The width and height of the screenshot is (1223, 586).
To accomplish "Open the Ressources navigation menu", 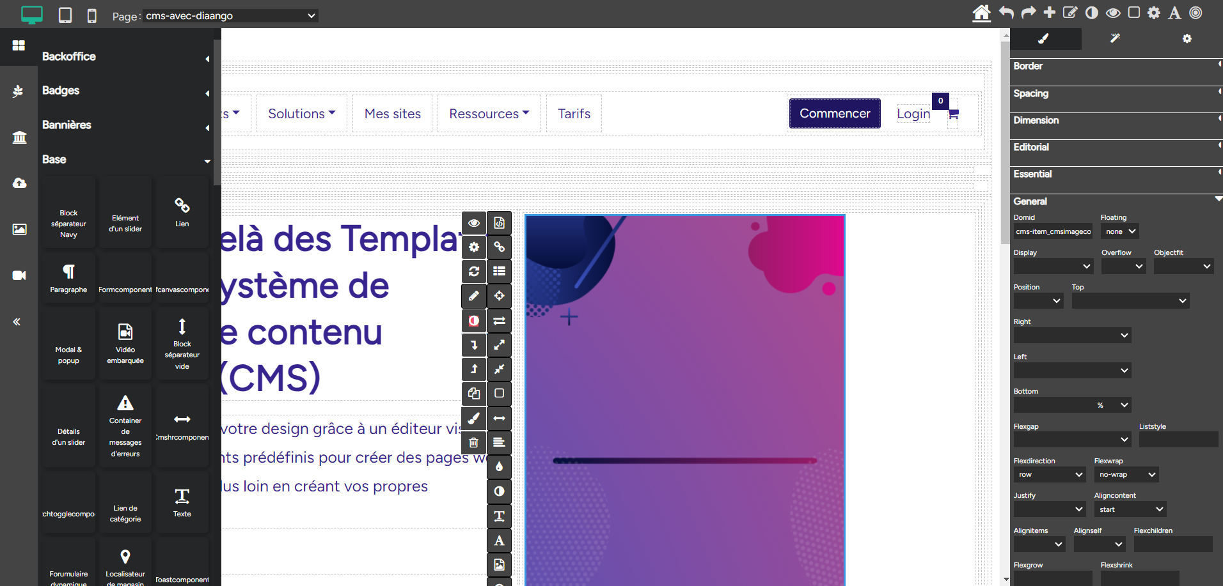I will click(x=489, y=114).
